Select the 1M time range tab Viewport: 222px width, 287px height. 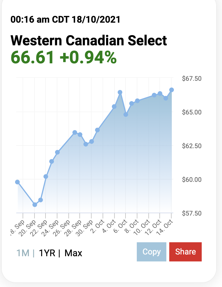(23, 253)
